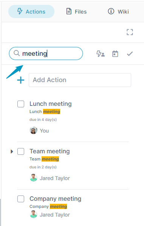Click your avatar under Lunch meeting
The width and height of the screenshot is (144, 226).
34,130
